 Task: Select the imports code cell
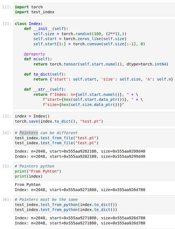coord(94,10)
